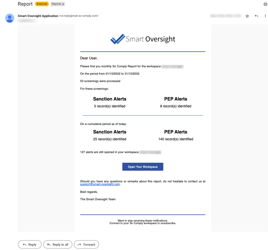This screenshot has width=268, height=250.
Task: Click the sender avatar icon
Action: [10, 18]
